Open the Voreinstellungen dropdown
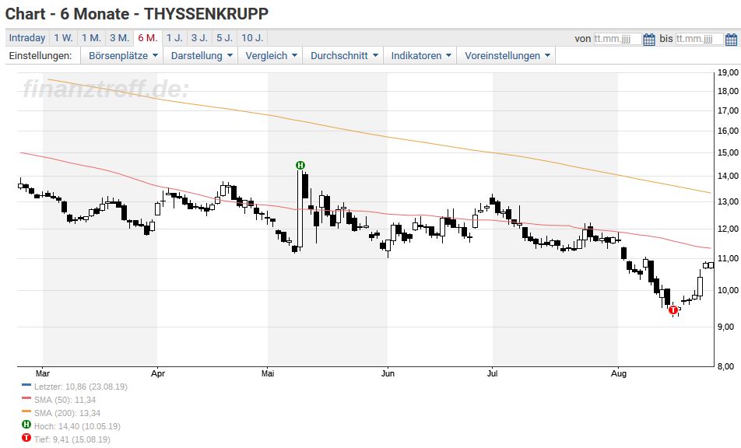The height and width of the screenshot is (448, 741). (507, 56)
